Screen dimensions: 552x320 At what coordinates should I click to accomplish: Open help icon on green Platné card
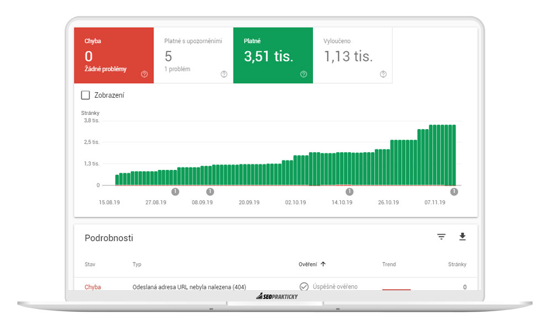point(304,74)
